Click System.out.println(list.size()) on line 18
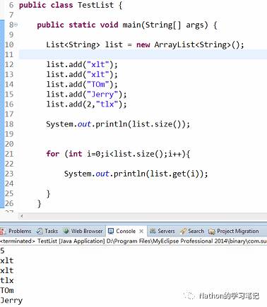Viewport: 267px width, 307px height. point(118,124)
